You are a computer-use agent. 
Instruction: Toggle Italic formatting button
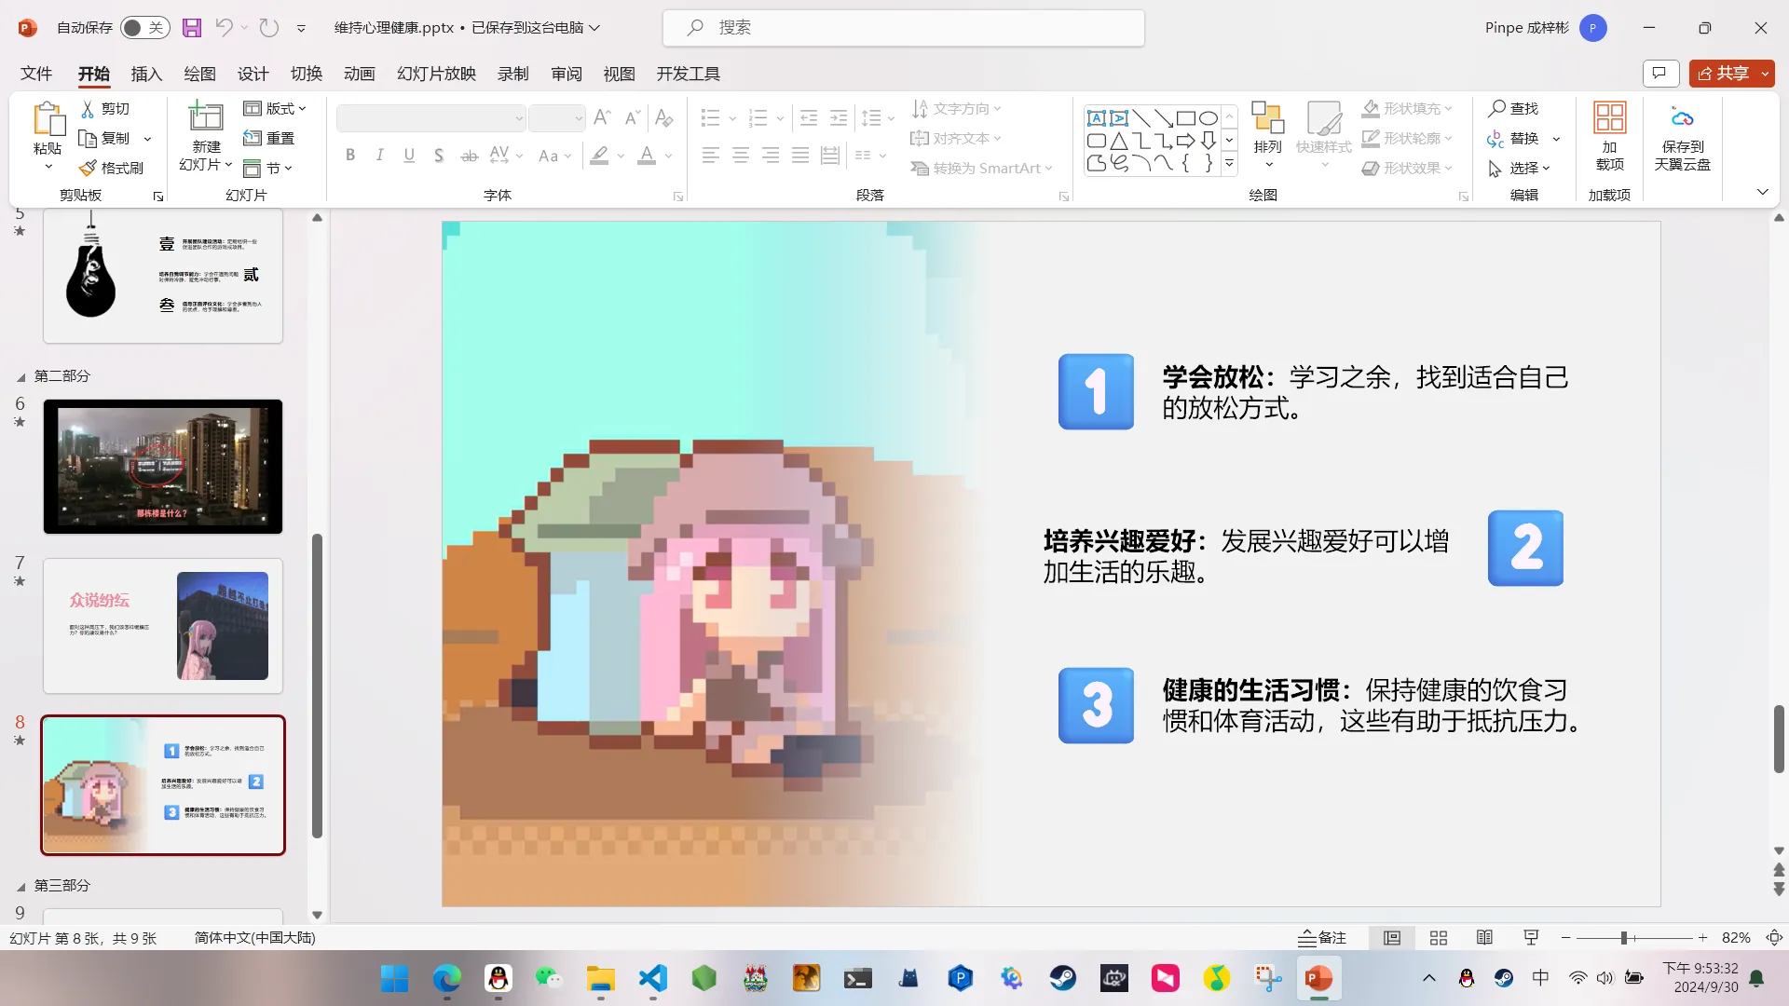click(379, 156)
